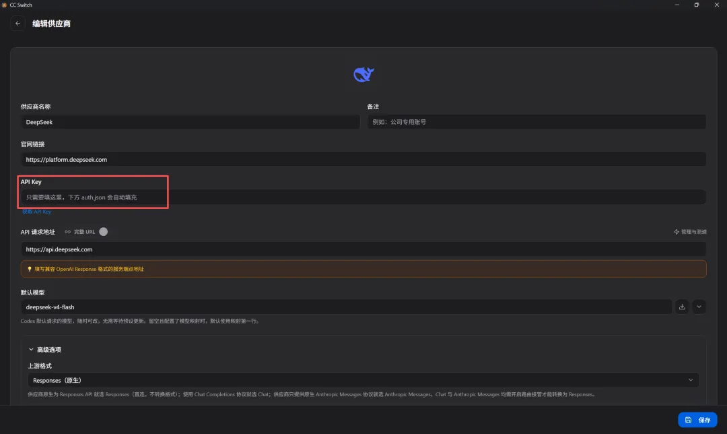Screen dimensions: 727x434
Task: Open 管理与测速 endpoint management
Action: tap(690, 232)
